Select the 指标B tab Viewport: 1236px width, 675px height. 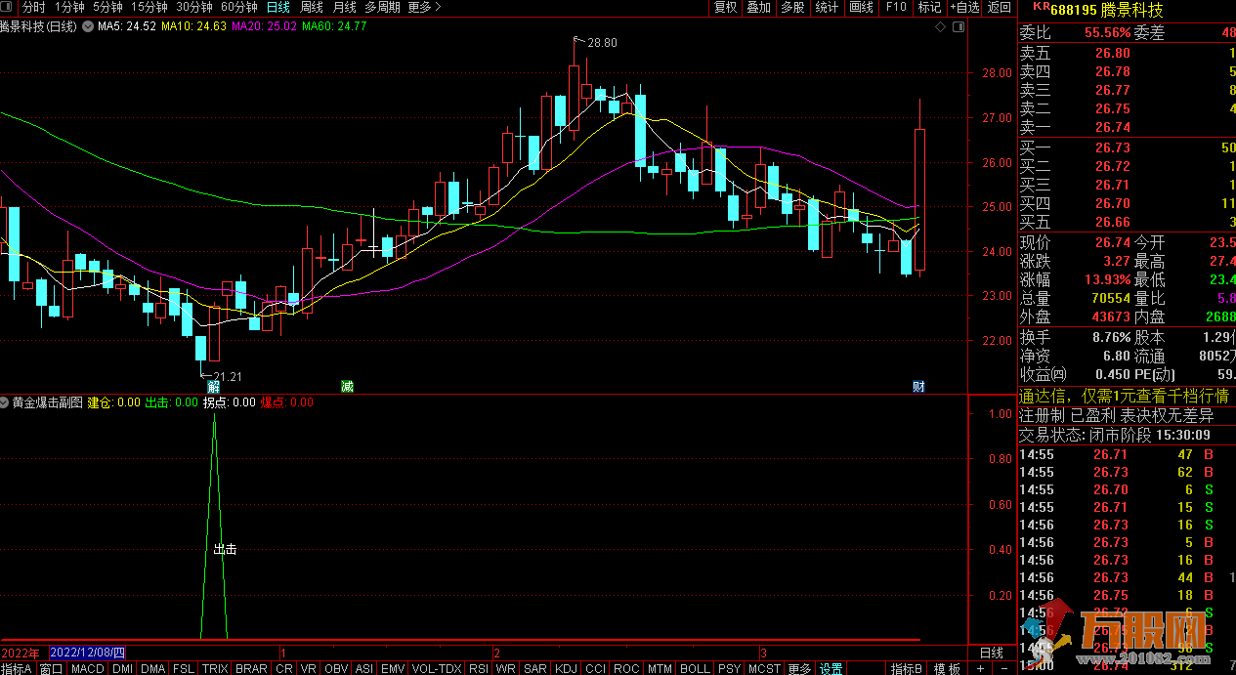pyautogui.click(x=906, y=669)
